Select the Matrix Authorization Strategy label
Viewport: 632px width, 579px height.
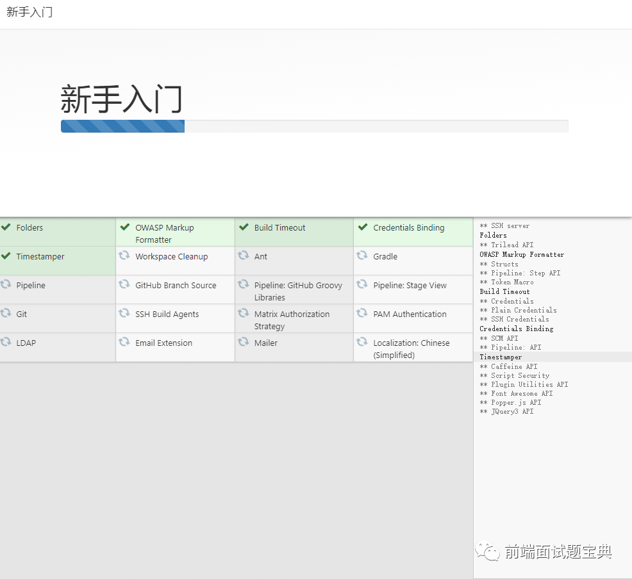tap(292, 320)
